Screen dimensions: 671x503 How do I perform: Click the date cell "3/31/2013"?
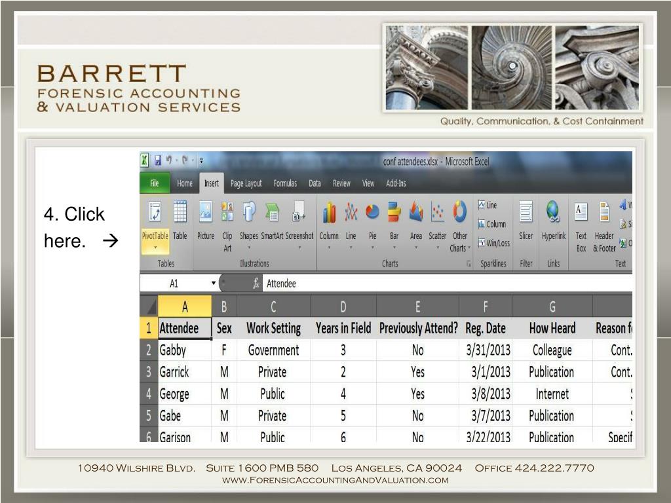pyautogui.click(x=486, y=350)
